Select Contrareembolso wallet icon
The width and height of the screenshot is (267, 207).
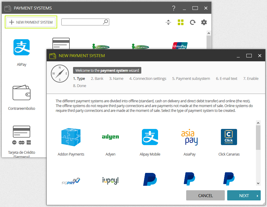tap(22, 92)
